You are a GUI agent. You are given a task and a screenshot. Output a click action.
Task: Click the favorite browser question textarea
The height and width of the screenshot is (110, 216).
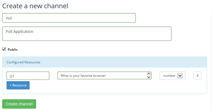(101, 75)
